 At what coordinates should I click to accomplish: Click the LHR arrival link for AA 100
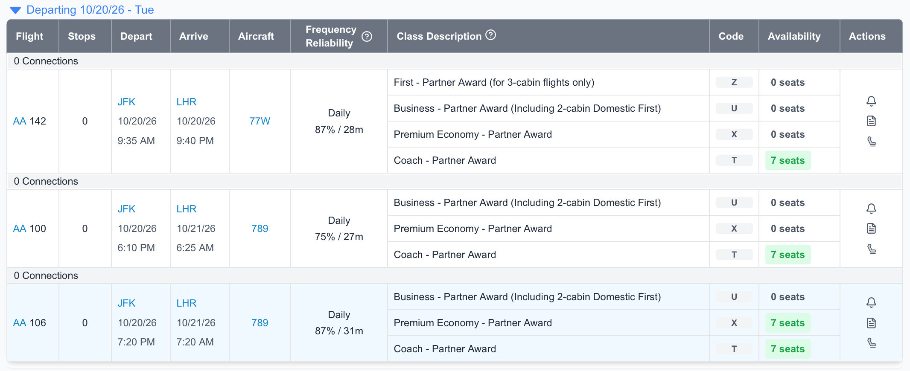pos(186,209)
